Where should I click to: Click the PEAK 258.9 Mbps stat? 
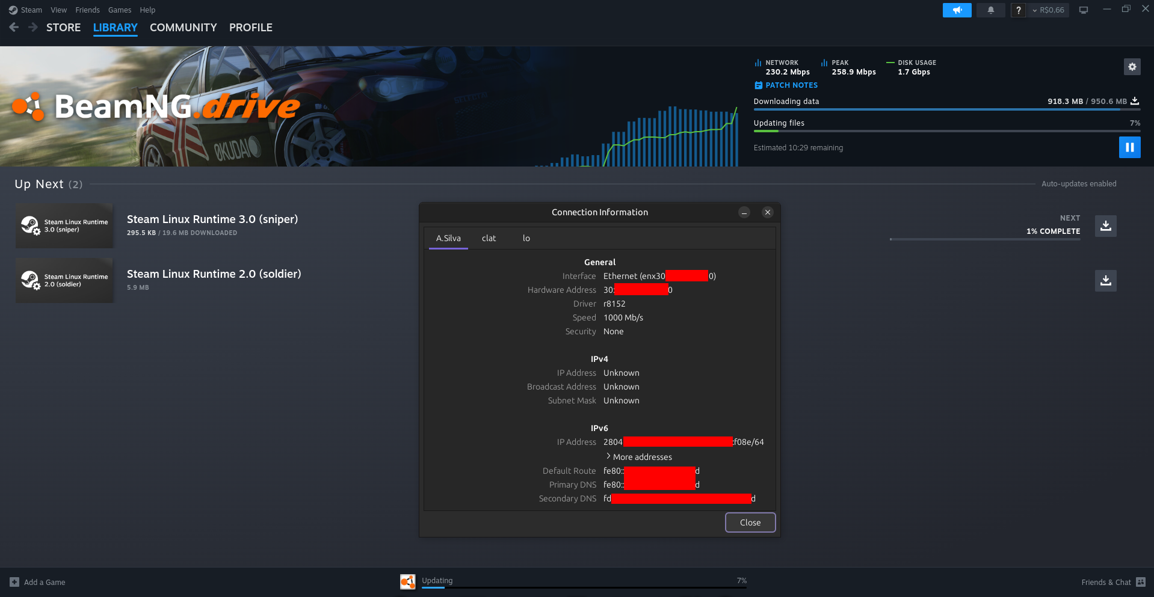(848, 67)
